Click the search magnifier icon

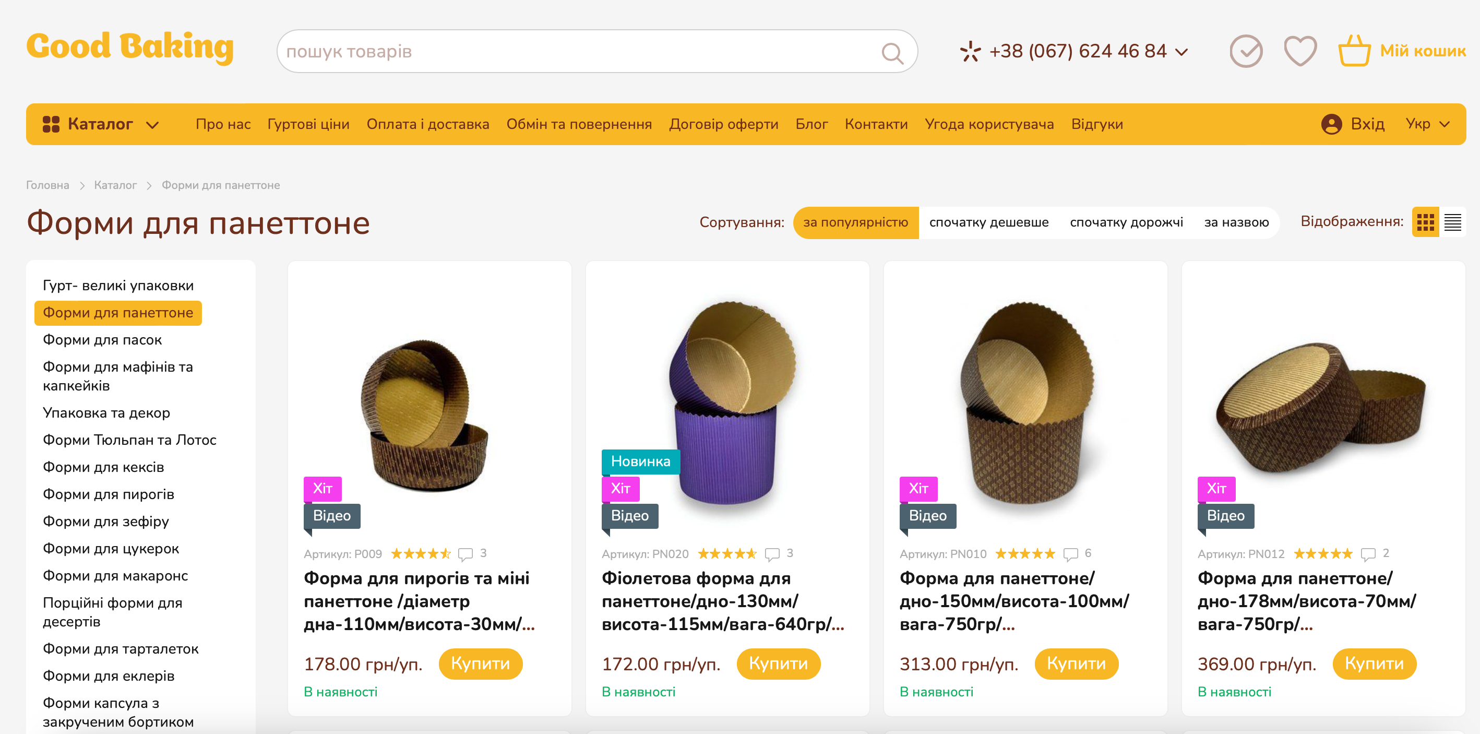892,53
